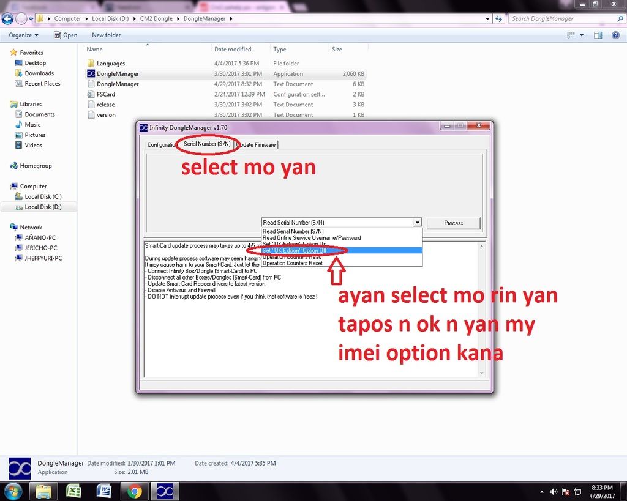The width and height of the screenshot is (627, 501).
Task: Select Operation Counters Reset in list
Action: [292, 263]
